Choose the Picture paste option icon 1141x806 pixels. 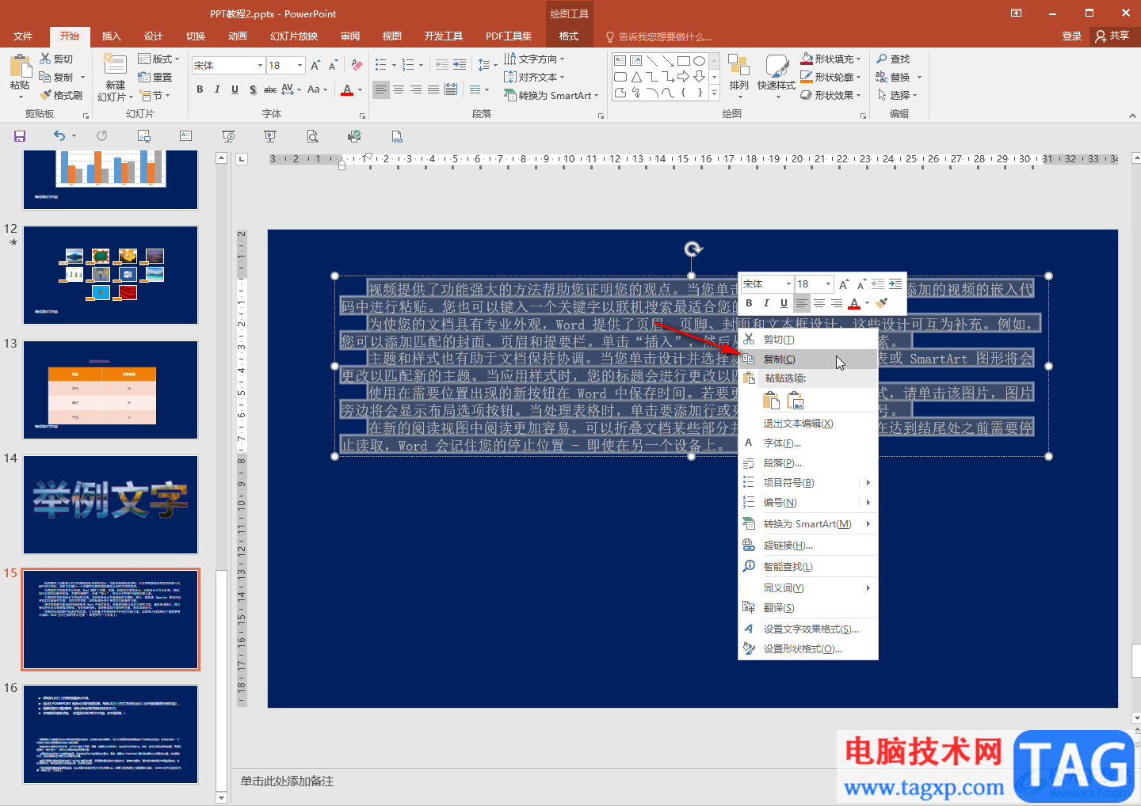[796, 401]
